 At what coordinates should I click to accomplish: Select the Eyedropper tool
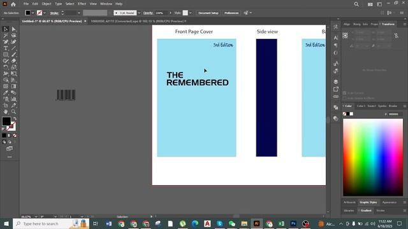(x=6, y=93)
